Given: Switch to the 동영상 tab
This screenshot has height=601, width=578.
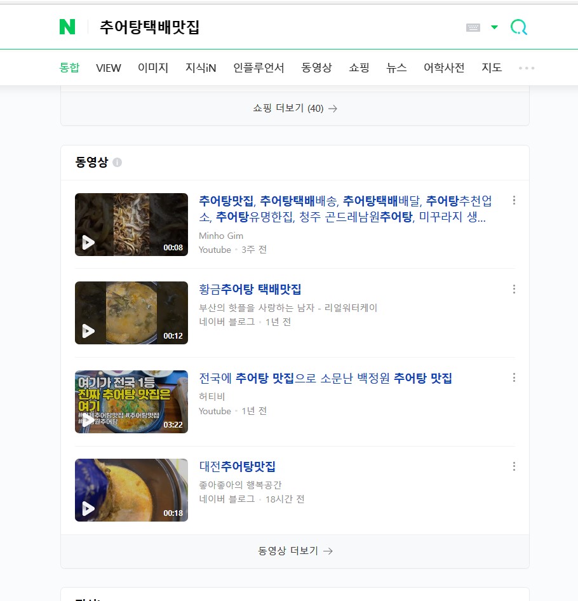Looking at the screenshot, I should (x=316, y=68).
